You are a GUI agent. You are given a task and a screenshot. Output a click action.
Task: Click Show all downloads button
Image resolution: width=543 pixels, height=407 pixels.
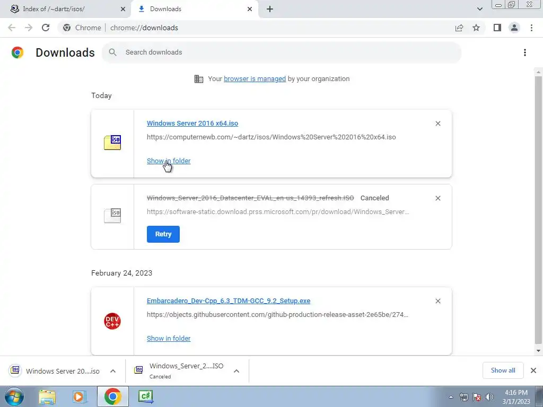503,370
